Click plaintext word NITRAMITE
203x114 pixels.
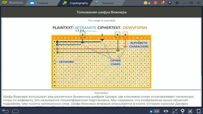pos(86,28)
